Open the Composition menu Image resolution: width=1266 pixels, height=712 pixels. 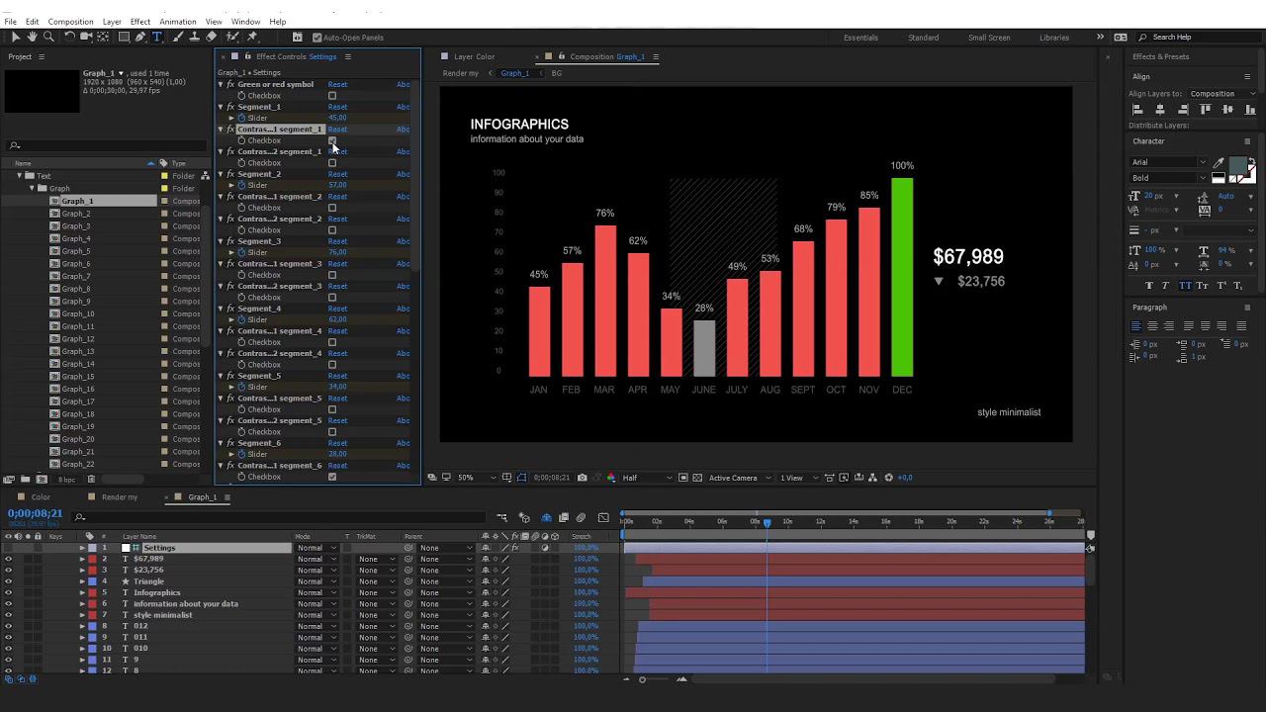pyautogui.click(x=71, y=22)
